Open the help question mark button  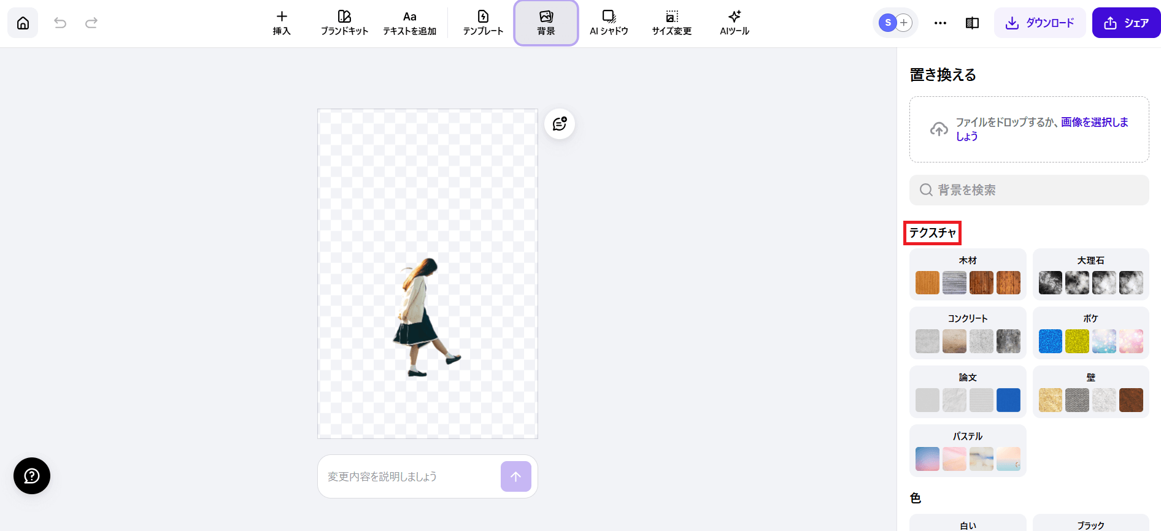tap(32, 476)
